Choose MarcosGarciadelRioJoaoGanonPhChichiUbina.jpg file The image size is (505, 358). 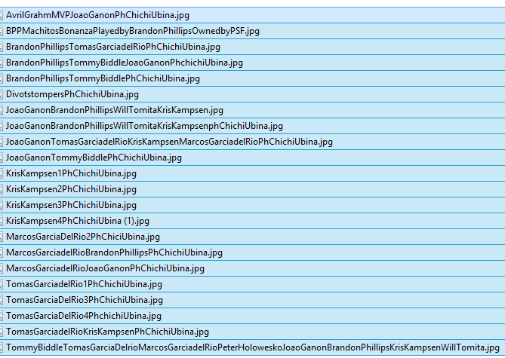point(105,268)
